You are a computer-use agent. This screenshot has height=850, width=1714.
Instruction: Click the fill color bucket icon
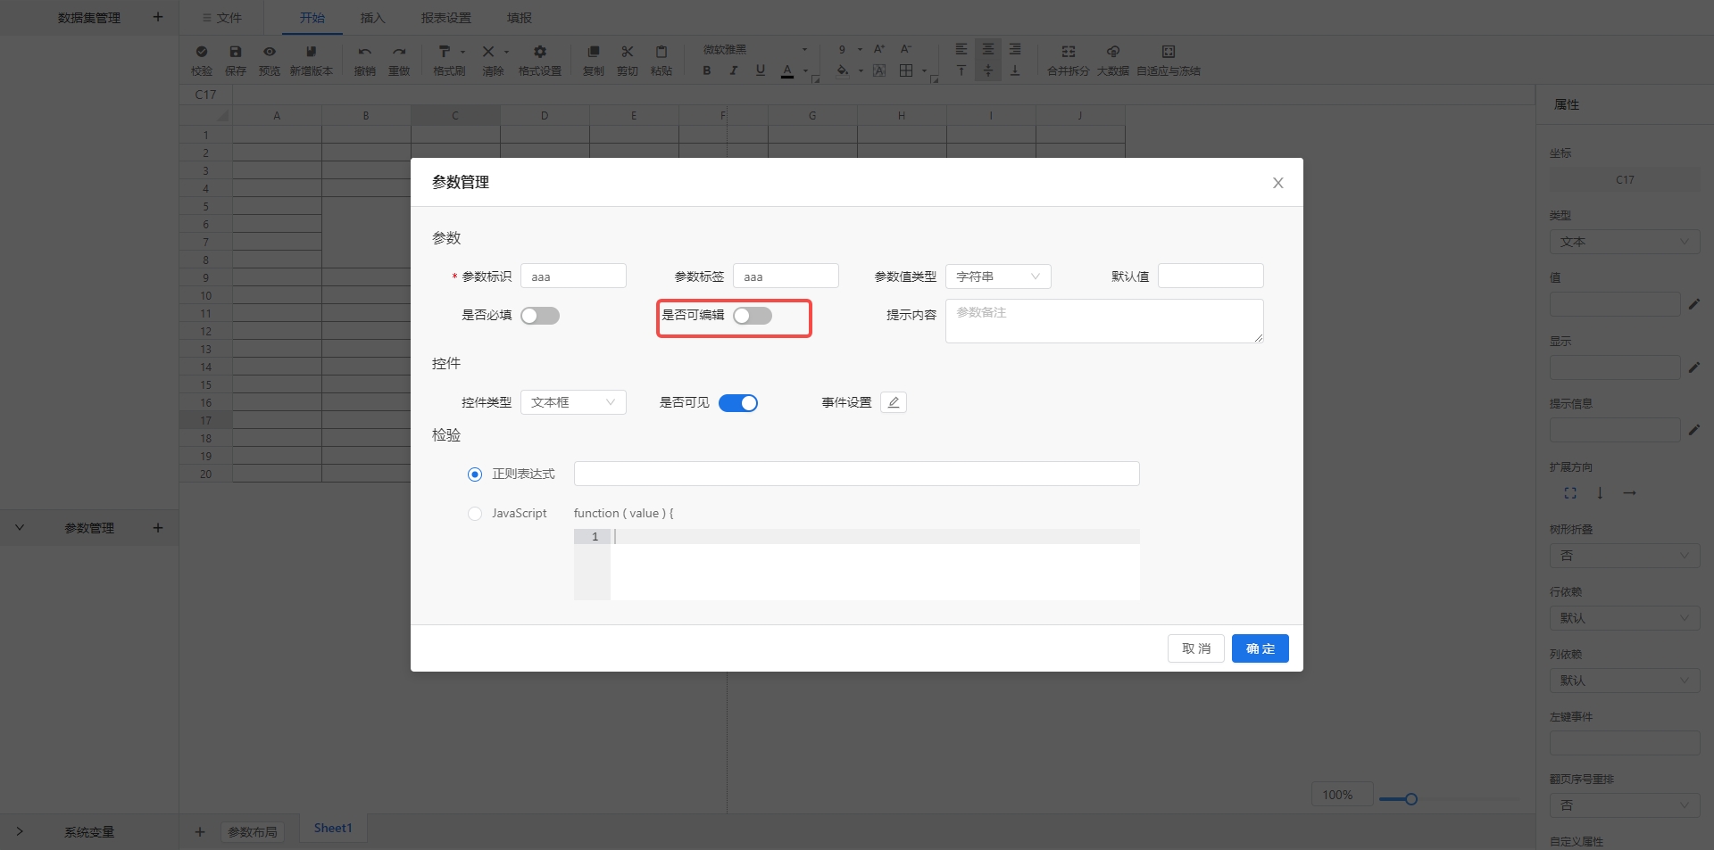[843, 70]
